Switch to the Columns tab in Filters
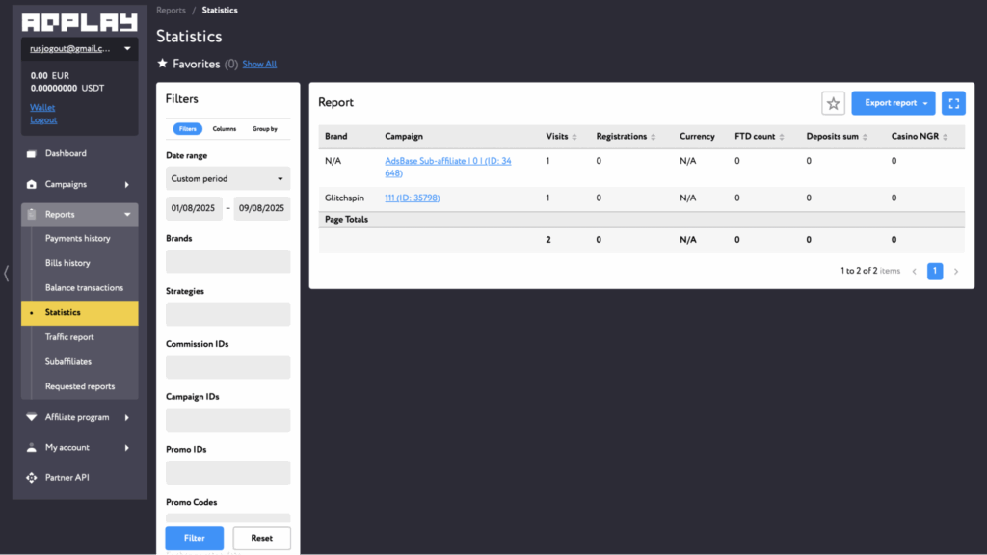Image resolution: width=987 pixels, height=555 pixels. tap(224, 129)
